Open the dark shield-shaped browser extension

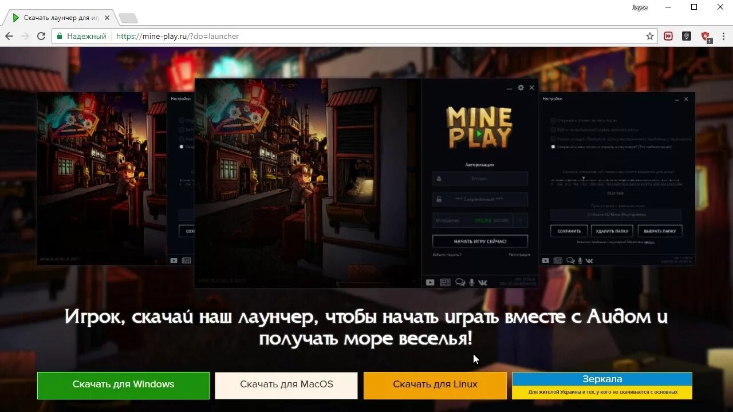click(x=687, y=36)
